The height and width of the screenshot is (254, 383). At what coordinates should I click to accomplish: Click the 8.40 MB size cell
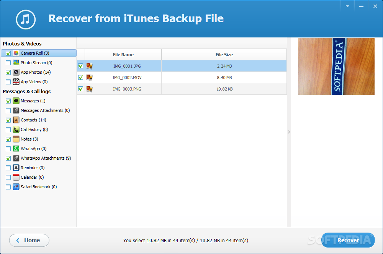point(224,78)
